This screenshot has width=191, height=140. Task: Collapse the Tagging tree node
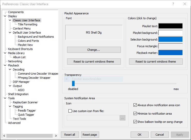pos(10,106)
